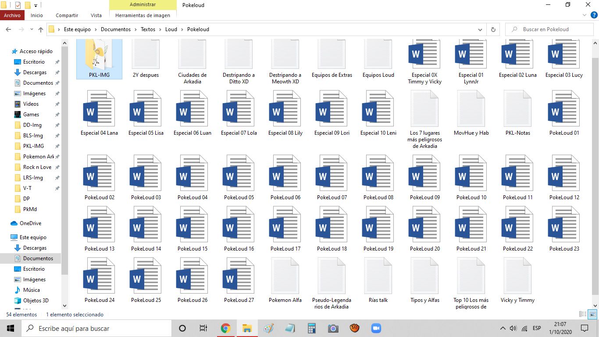Expand the address bar history dropdown

point(480,29)
